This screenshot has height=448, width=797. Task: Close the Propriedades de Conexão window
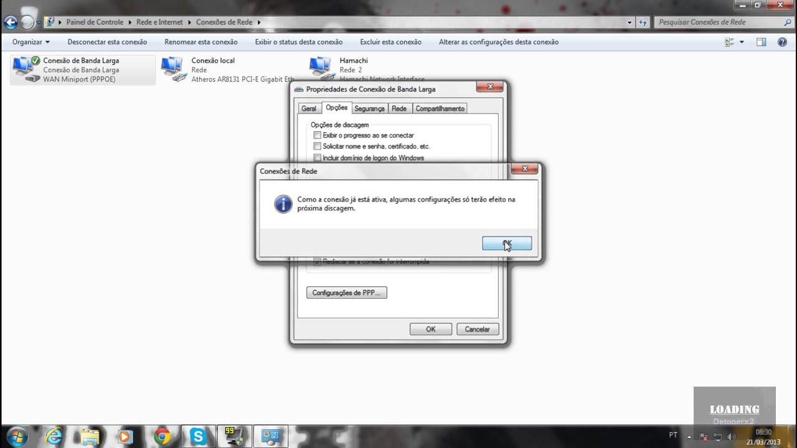click(x=490, y=86)
